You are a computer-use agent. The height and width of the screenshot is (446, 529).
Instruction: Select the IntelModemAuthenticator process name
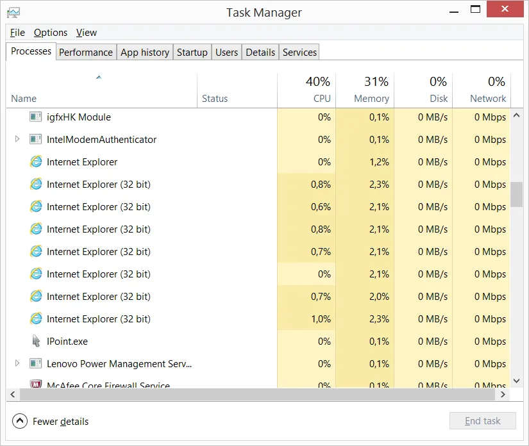[x=101, y=140]
